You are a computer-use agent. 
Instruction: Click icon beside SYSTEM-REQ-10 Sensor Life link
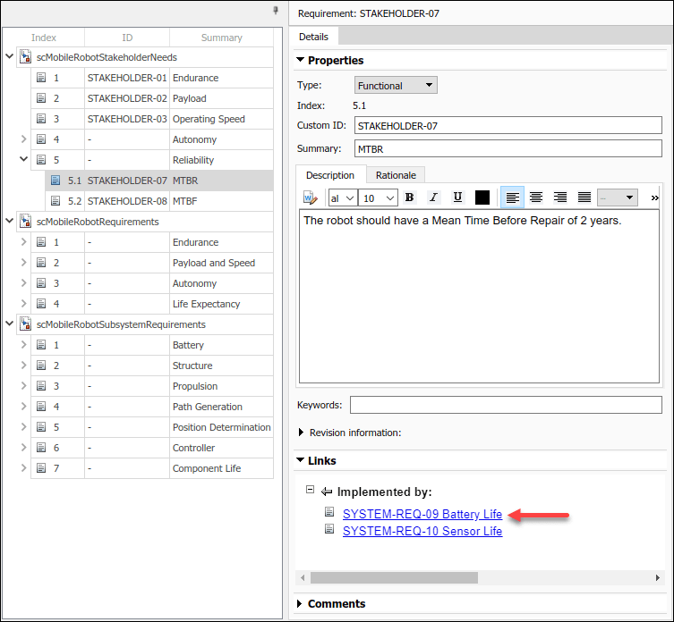pyautogui.click(x=329, y=529)
